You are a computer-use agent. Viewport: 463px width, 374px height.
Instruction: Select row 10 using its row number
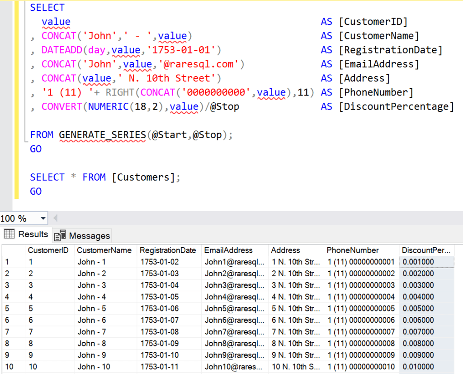6,367
